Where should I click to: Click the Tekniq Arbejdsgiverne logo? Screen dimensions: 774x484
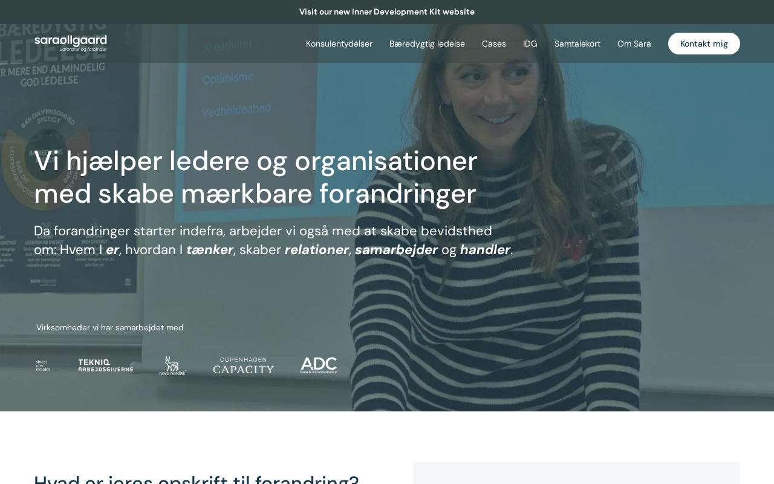(x=106, y=365)
